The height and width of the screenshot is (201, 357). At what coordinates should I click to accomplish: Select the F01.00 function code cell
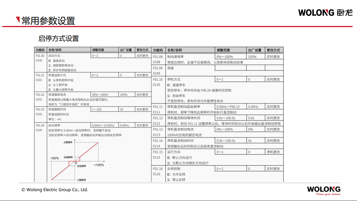point(40,56)
